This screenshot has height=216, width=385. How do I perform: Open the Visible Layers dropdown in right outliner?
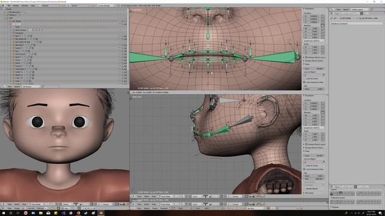(x=360, y=10)
